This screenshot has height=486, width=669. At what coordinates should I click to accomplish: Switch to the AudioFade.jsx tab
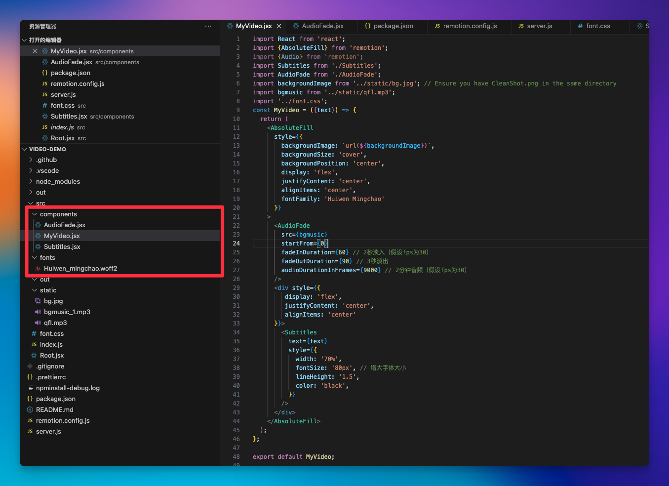322,26
